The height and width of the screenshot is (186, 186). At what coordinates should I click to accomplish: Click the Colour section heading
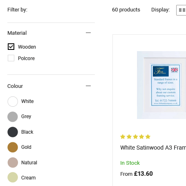coord(15,86)
